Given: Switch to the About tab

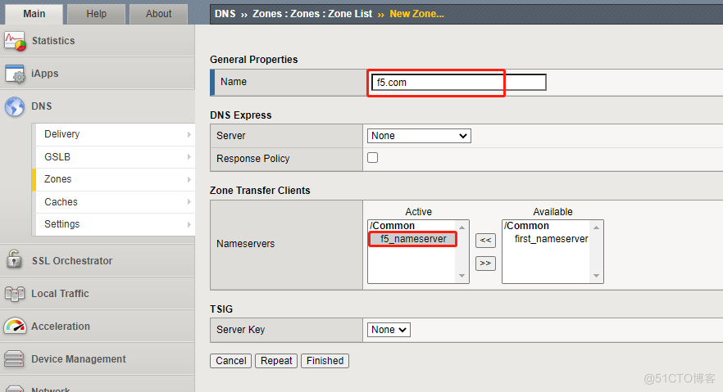Looking at the screenshot, I should 158,14.
